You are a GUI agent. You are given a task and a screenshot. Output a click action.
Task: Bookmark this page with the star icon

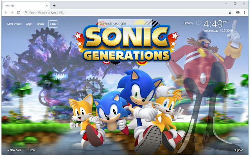tap(230, 12)
